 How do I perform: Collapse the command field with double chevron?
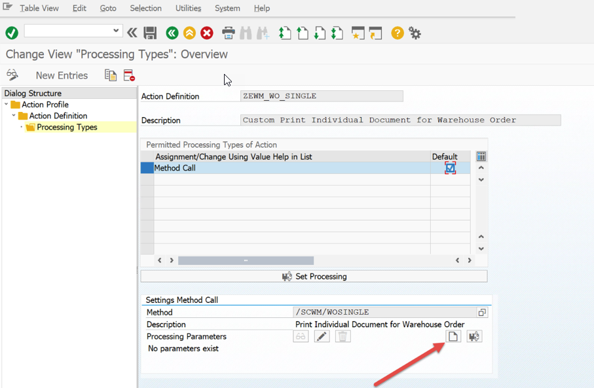(x=132, y=33)
